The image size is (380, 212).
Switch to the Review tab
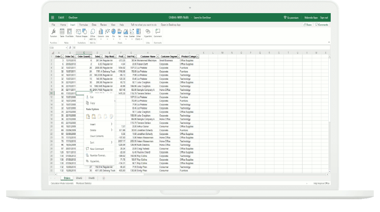(104, 25)
